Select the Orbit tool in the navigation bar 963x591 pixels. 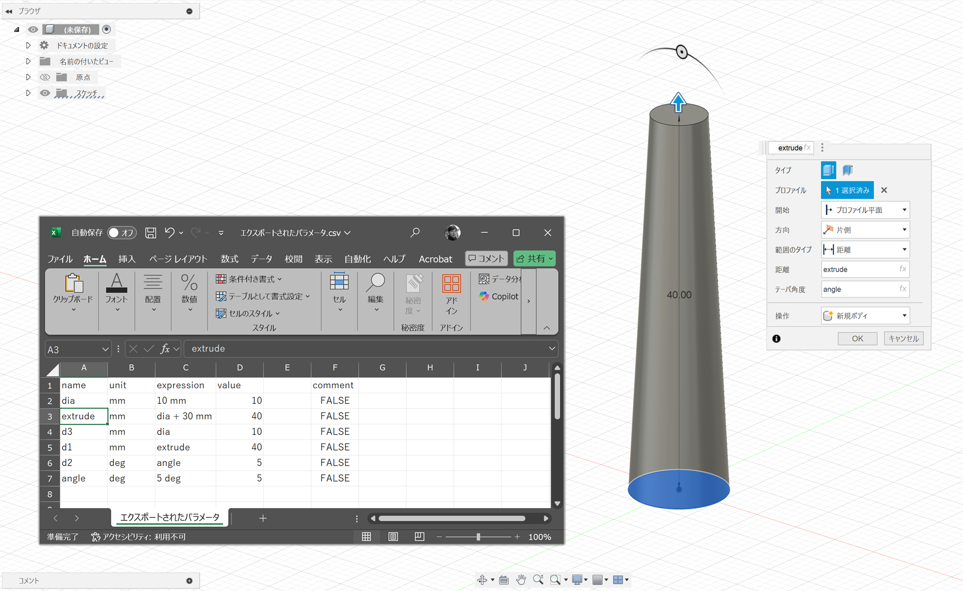click(x=483, y=579)
